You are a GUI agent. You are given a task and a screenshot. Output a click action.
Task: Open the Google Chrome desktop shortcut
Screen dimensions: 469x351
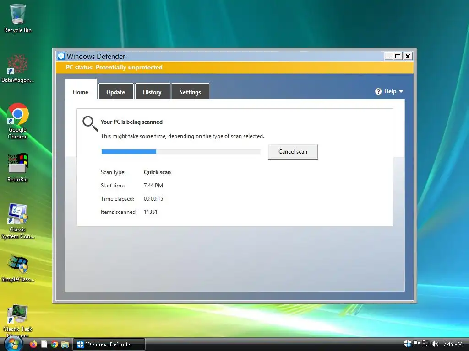point(18,121)
